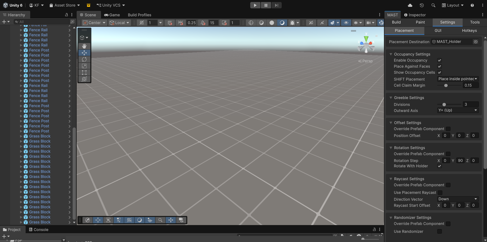This screenshot has width=487, height=242.
Task: Switch to the Inspector tab
Action: click(x=415, y=15)
